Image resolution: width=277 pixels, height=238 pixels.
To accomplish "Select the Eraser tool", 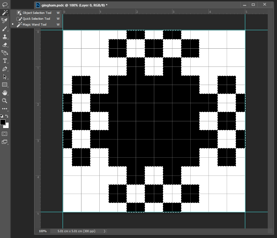I will point(5,45).
